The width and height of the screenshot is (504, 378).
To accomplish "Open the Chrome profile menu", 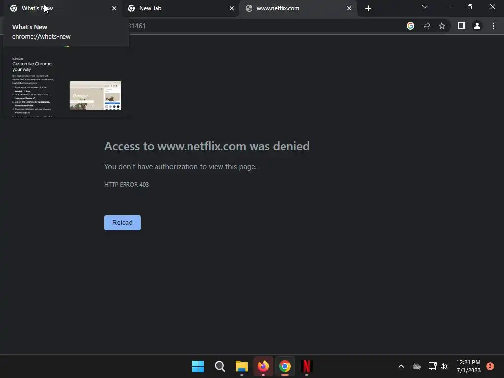I will (477, 26).
